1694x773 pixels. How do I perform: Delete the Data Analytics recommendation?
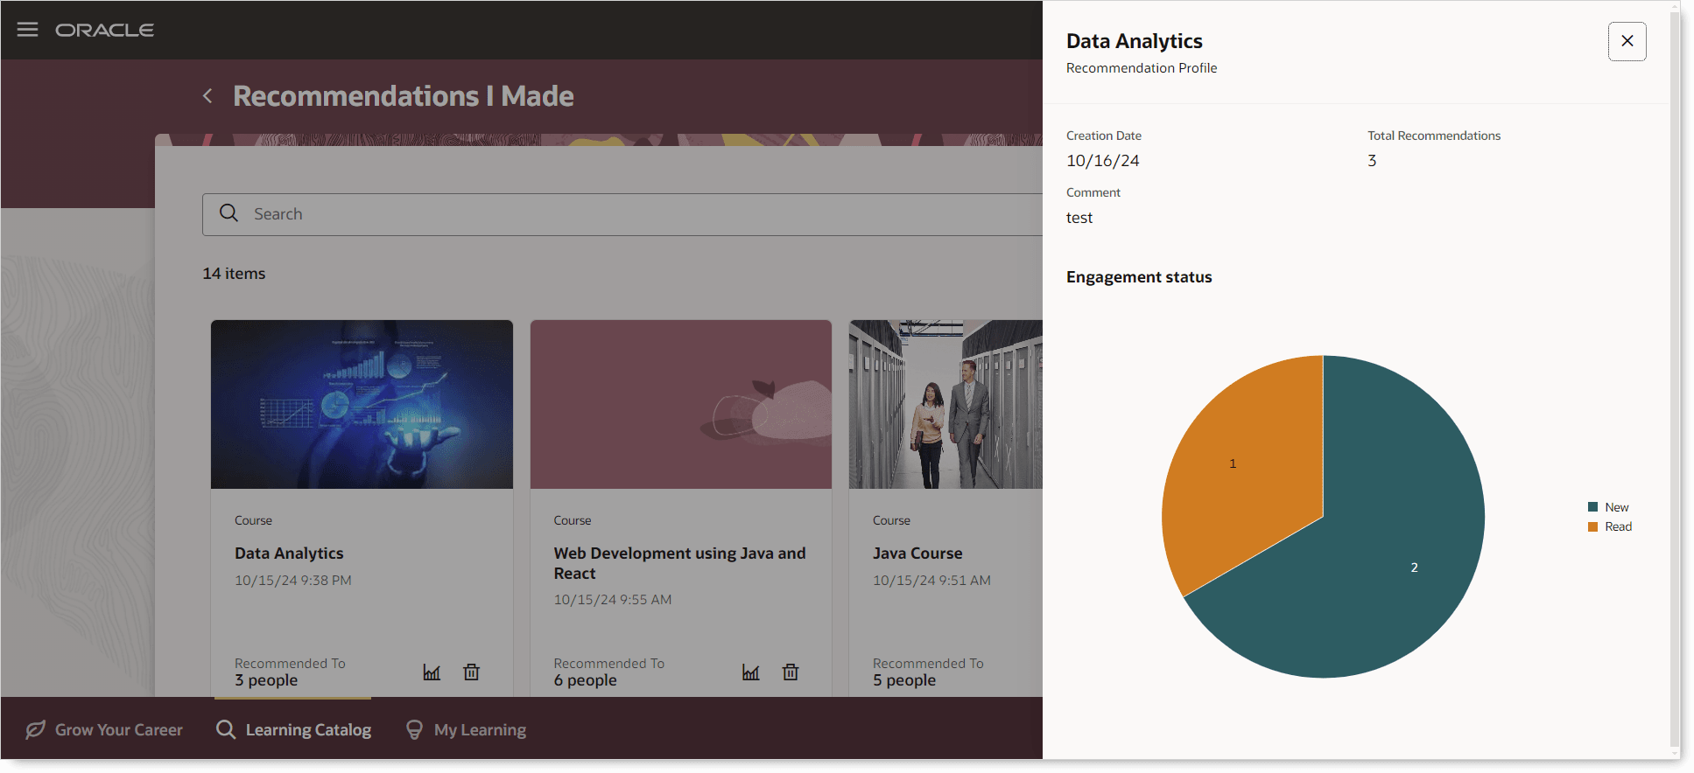point(471,672)
